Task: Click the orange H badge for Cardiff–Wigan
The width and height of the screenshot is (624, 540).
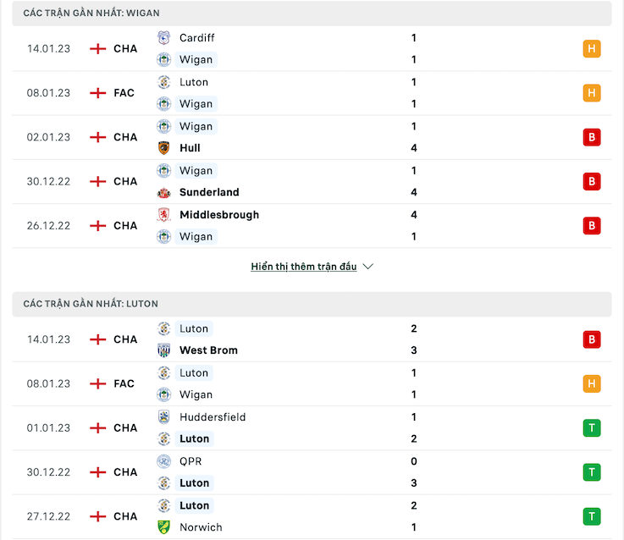Action: point(591,49)
